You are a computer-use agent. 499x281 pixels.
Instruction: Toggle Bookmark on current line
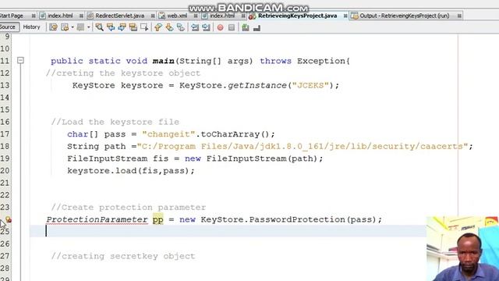pos(181,27)
